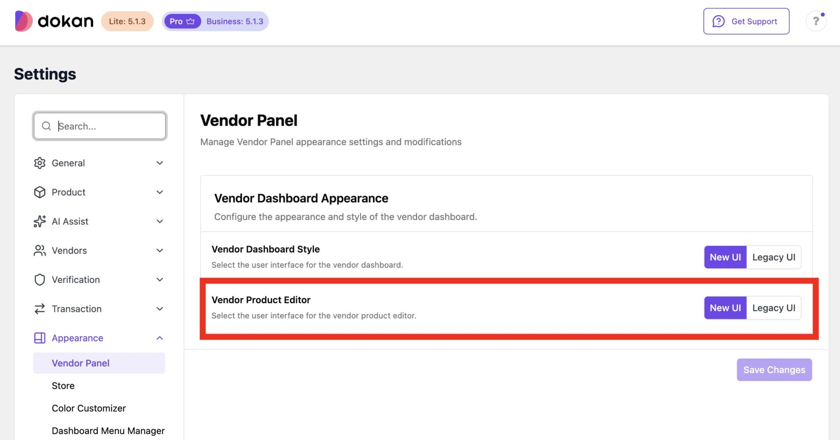The width and height of the screenshot is (840, 440).
Task: Focus the settings Search field
Action: [x=100, y=126]
